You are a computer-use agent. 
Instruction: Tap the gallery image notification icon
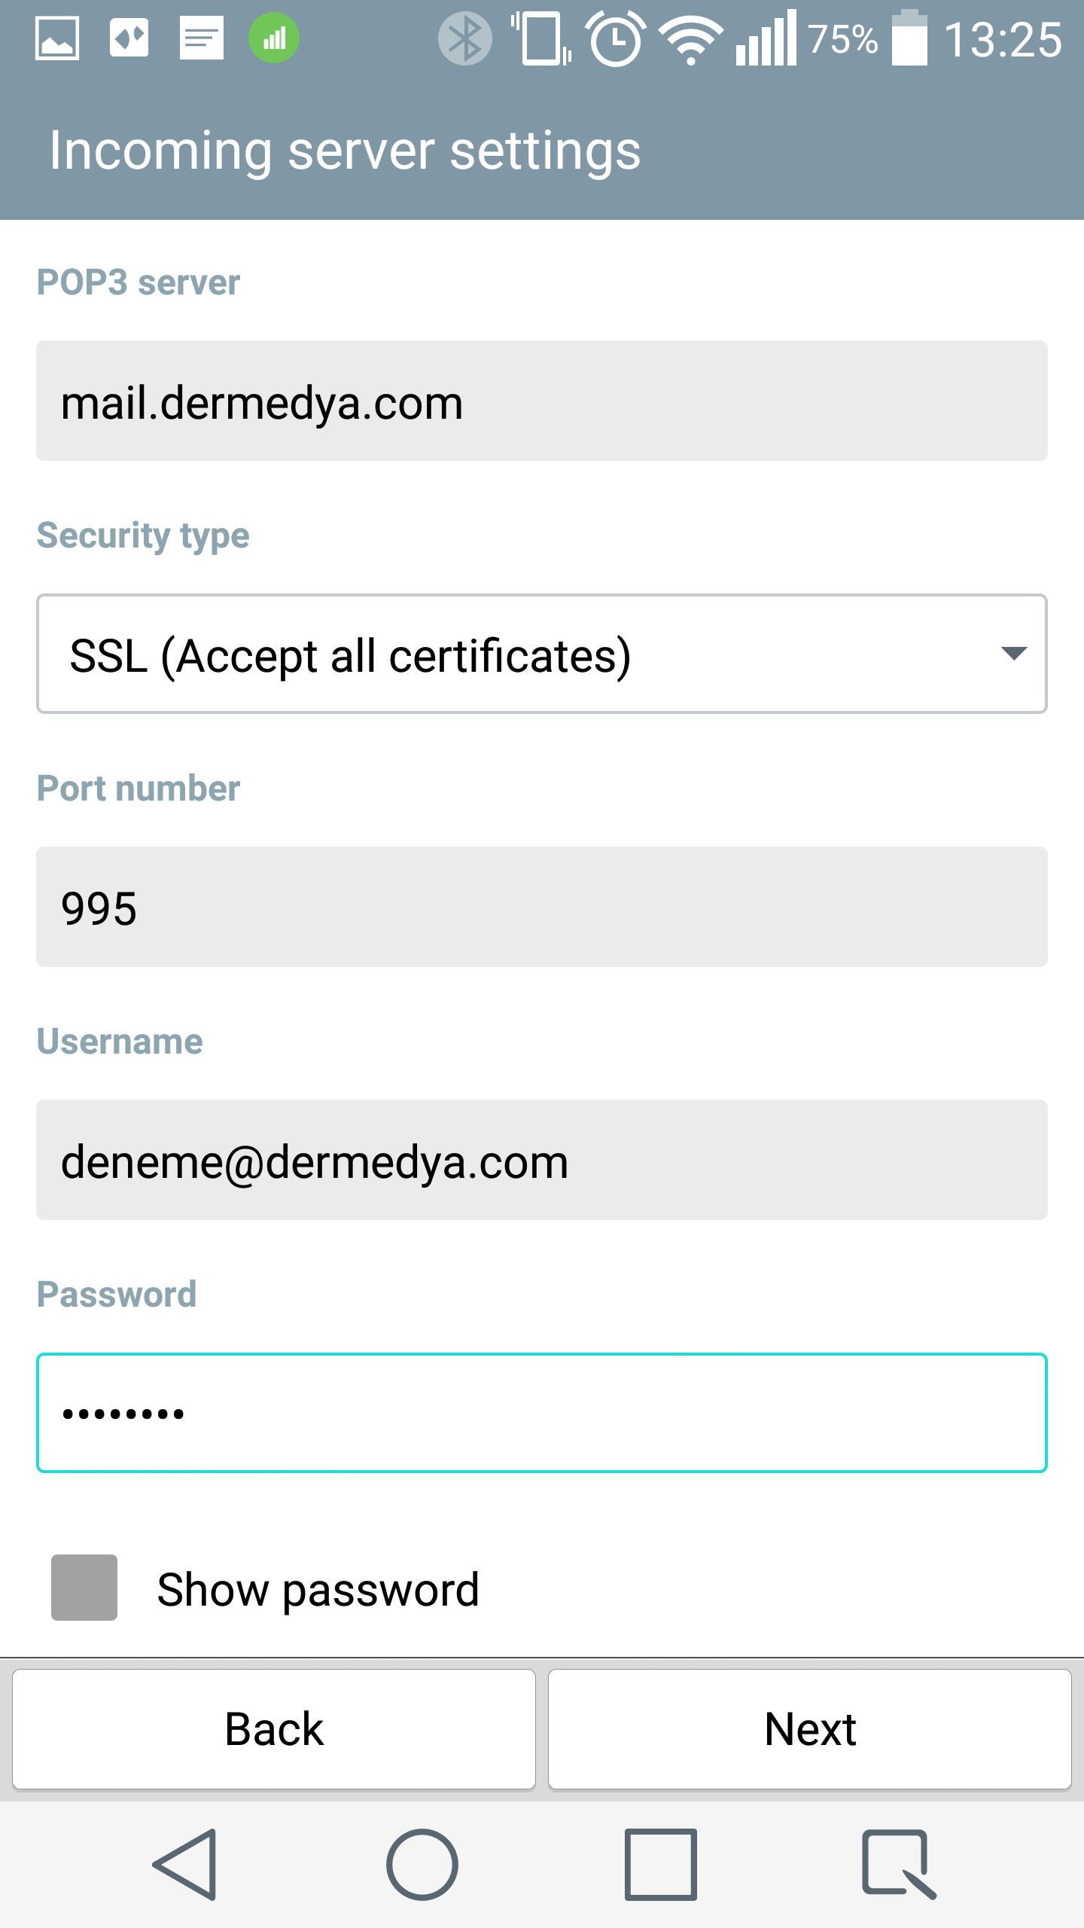tap(57, 38)
